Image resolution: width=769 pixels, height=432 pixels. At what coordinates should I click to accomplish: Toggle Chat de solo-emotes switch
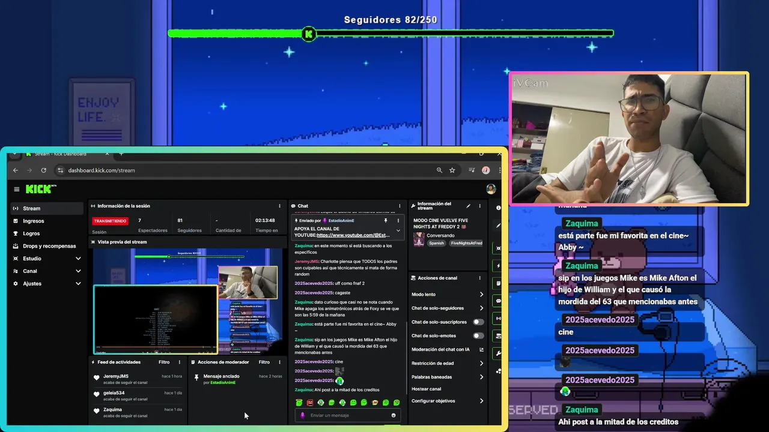click(478, 336)
